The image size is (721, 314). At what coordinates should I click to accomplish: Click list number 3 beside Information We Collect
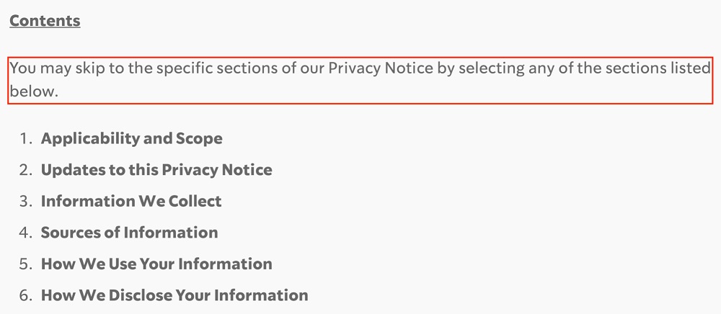pyautogui.click(x=26, y=201)
